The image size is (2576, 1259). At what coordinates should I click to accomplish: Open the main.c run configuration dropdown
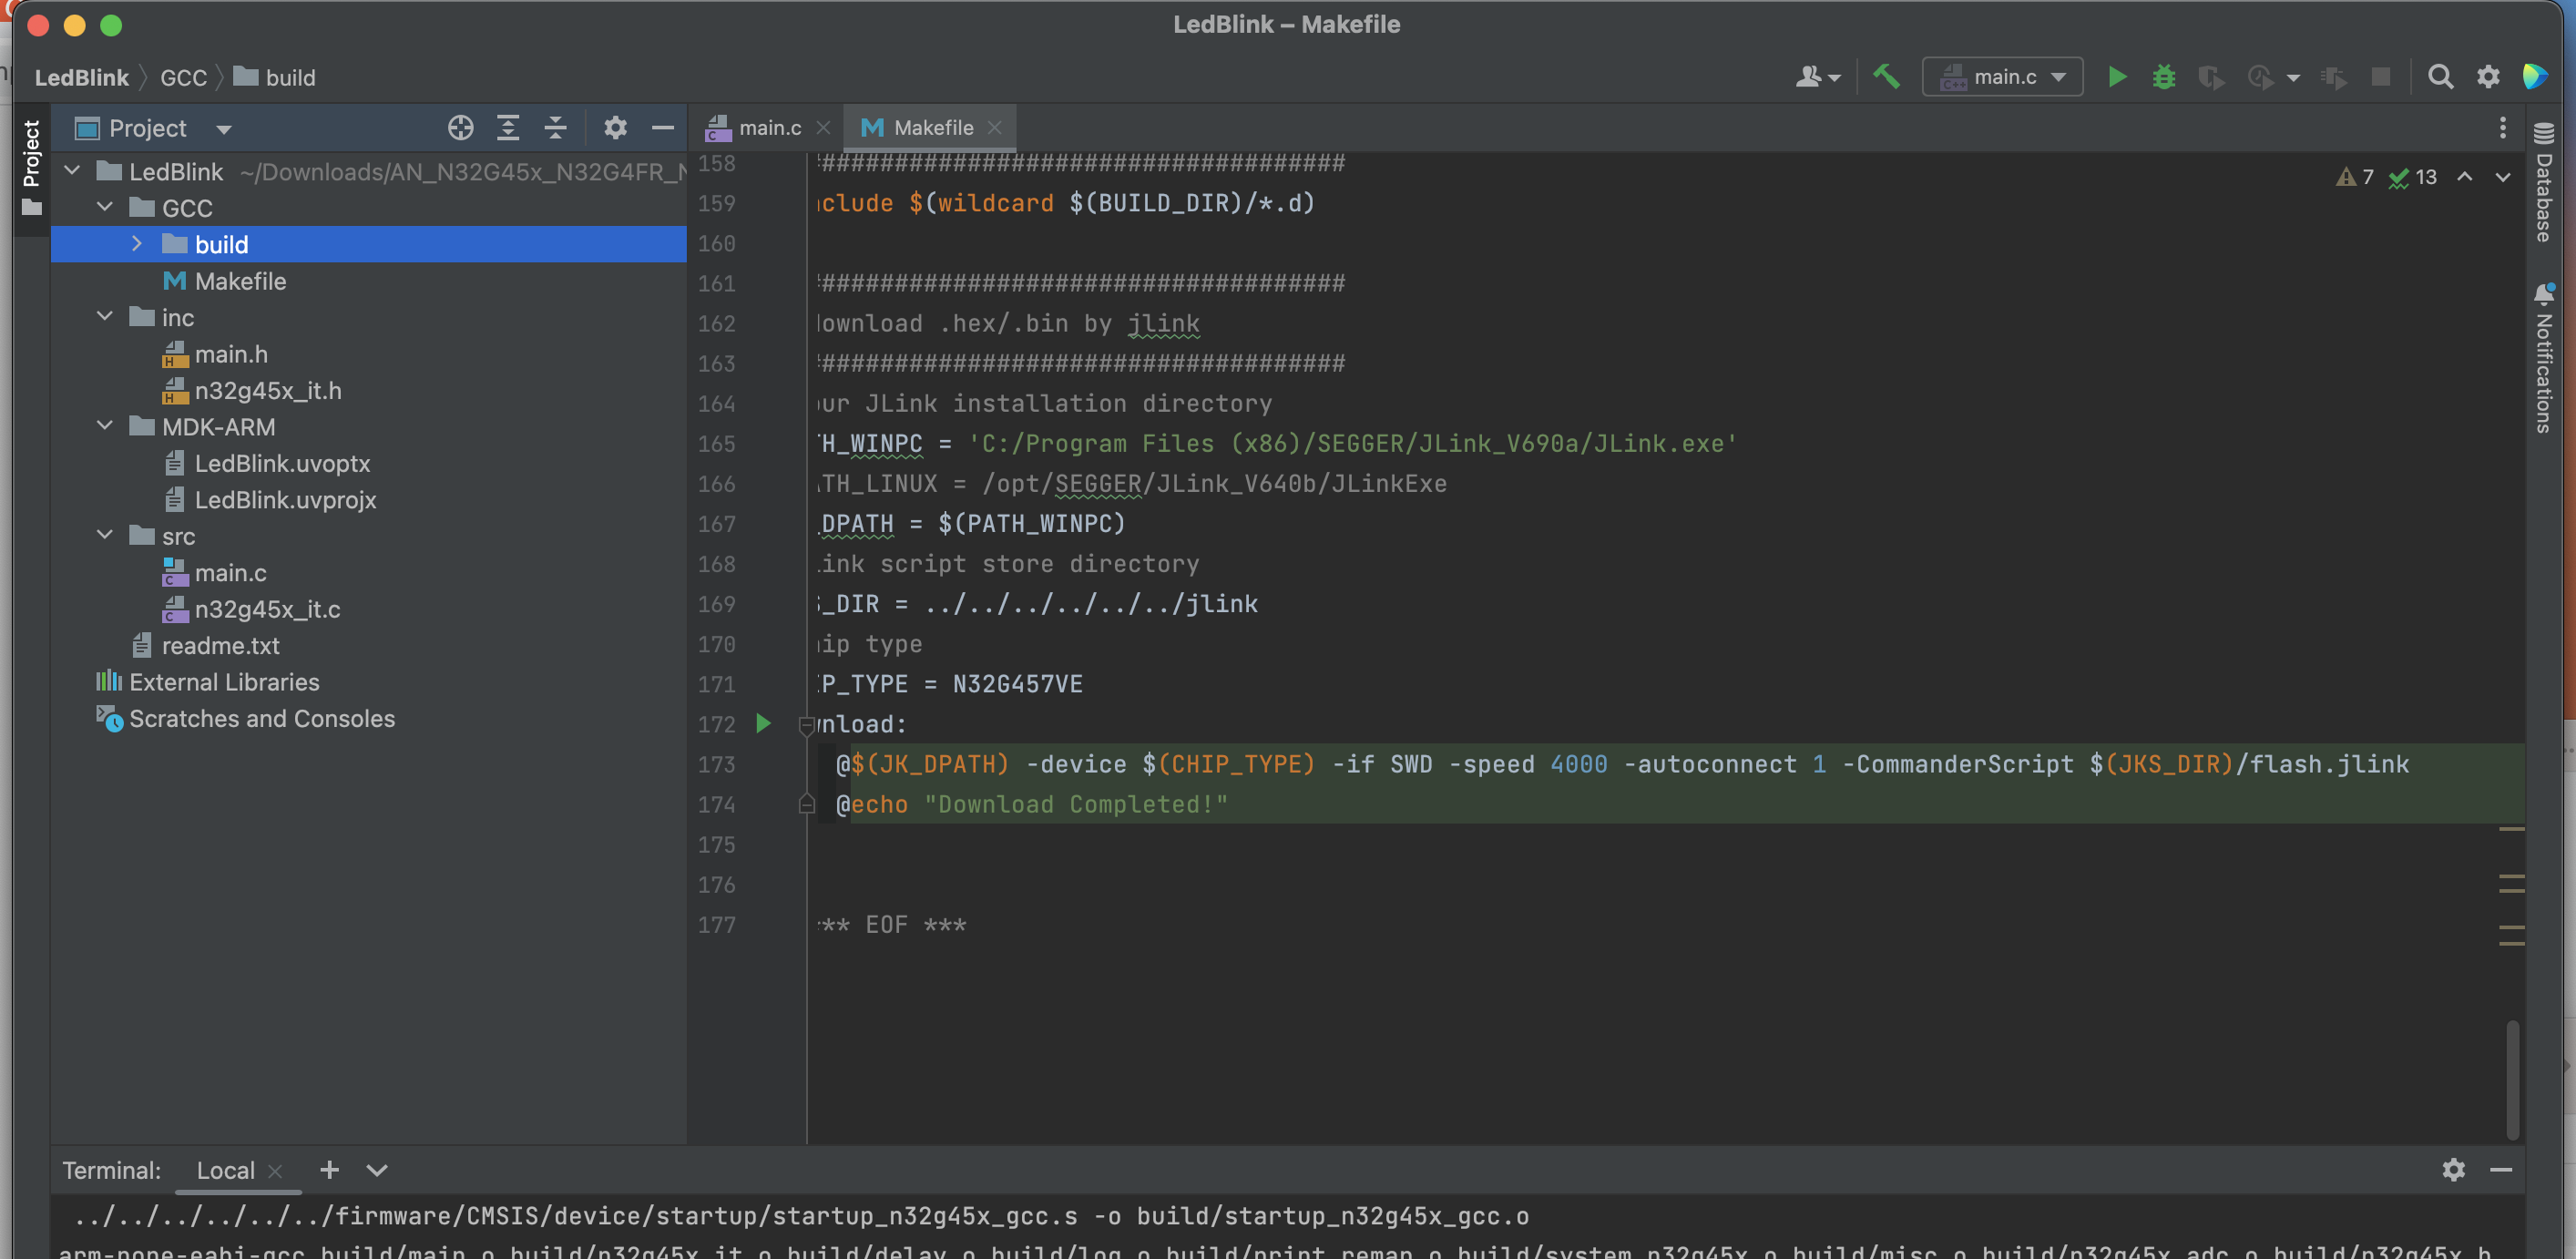pyautogui.click(x=2002, y=77)
